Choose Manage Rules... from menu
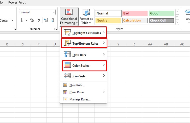Screen dimensions: 190x123 click(83, 99)
